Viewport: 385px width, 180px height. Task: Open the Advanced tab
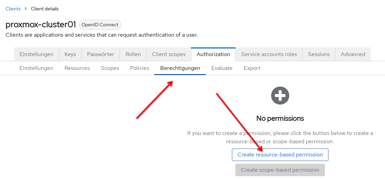(353, 54)
